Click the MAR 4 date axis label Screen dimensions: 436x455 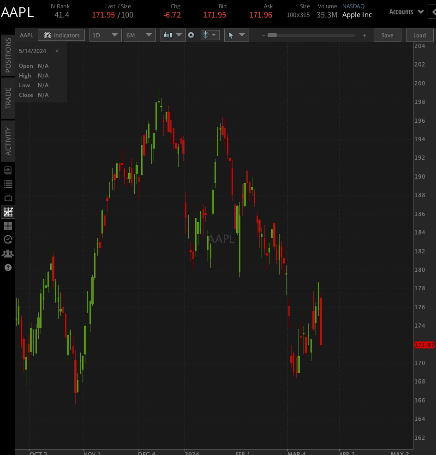[297, 453]
